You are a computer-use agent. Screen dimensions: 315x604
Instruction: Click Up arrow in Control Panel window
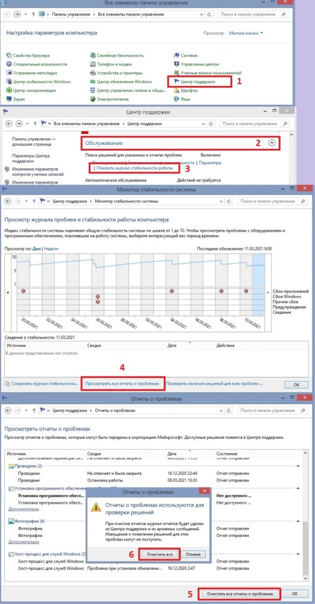(x=34, y=14)
